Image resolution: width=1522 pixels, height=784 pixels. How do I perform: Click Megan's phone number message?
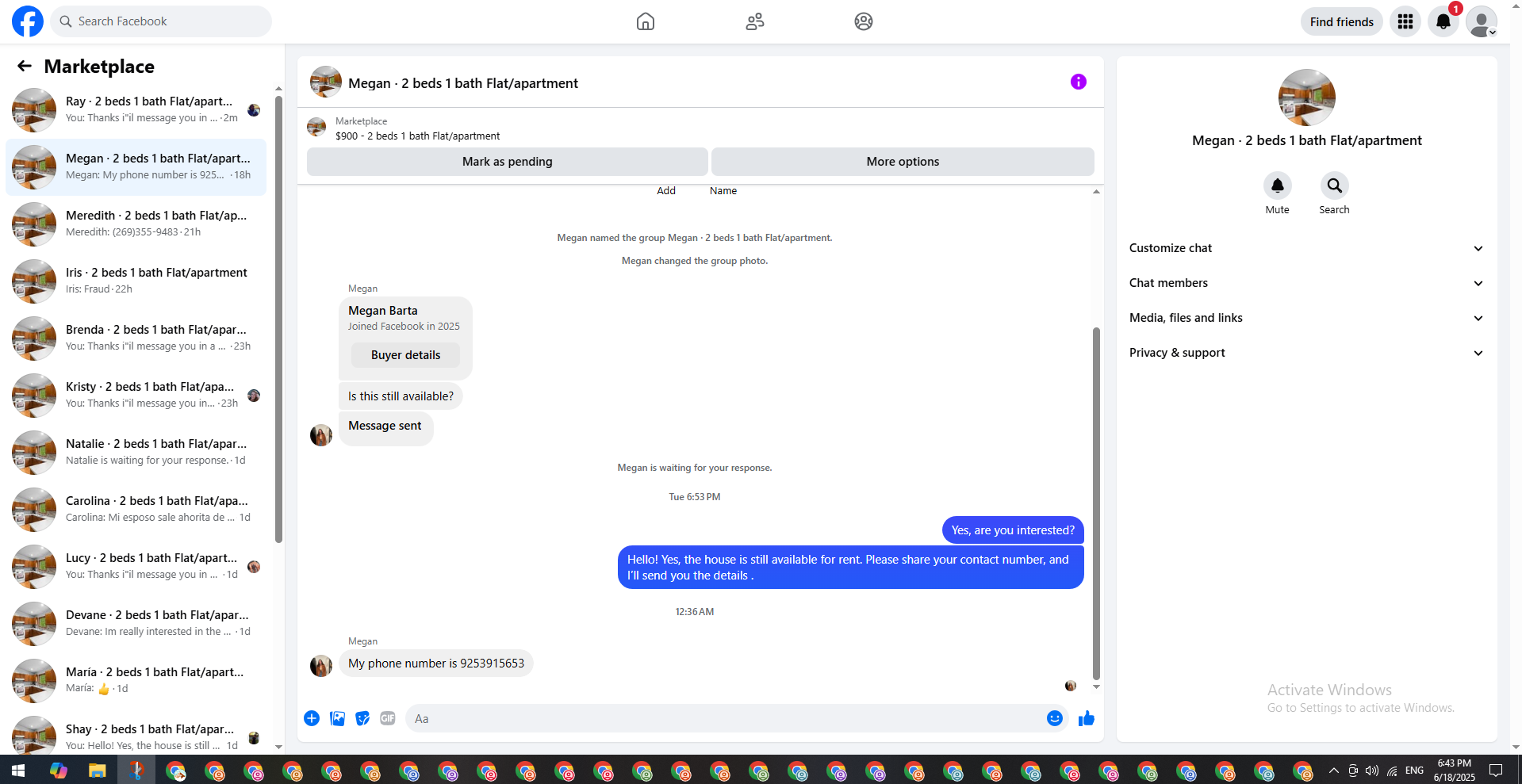point(436,664)
